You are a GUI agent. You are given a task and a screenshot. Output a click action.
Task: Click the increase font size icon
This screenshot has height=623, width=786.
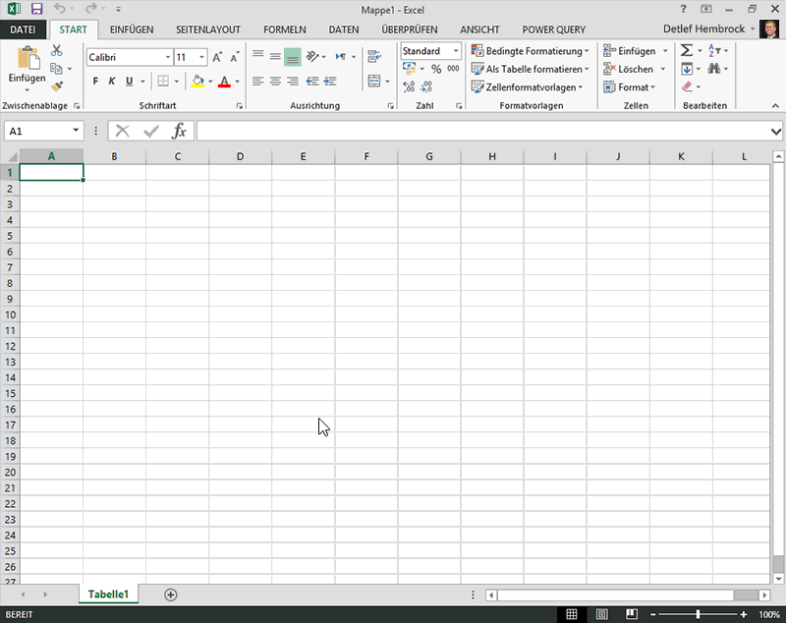click(x=217, y=58)
